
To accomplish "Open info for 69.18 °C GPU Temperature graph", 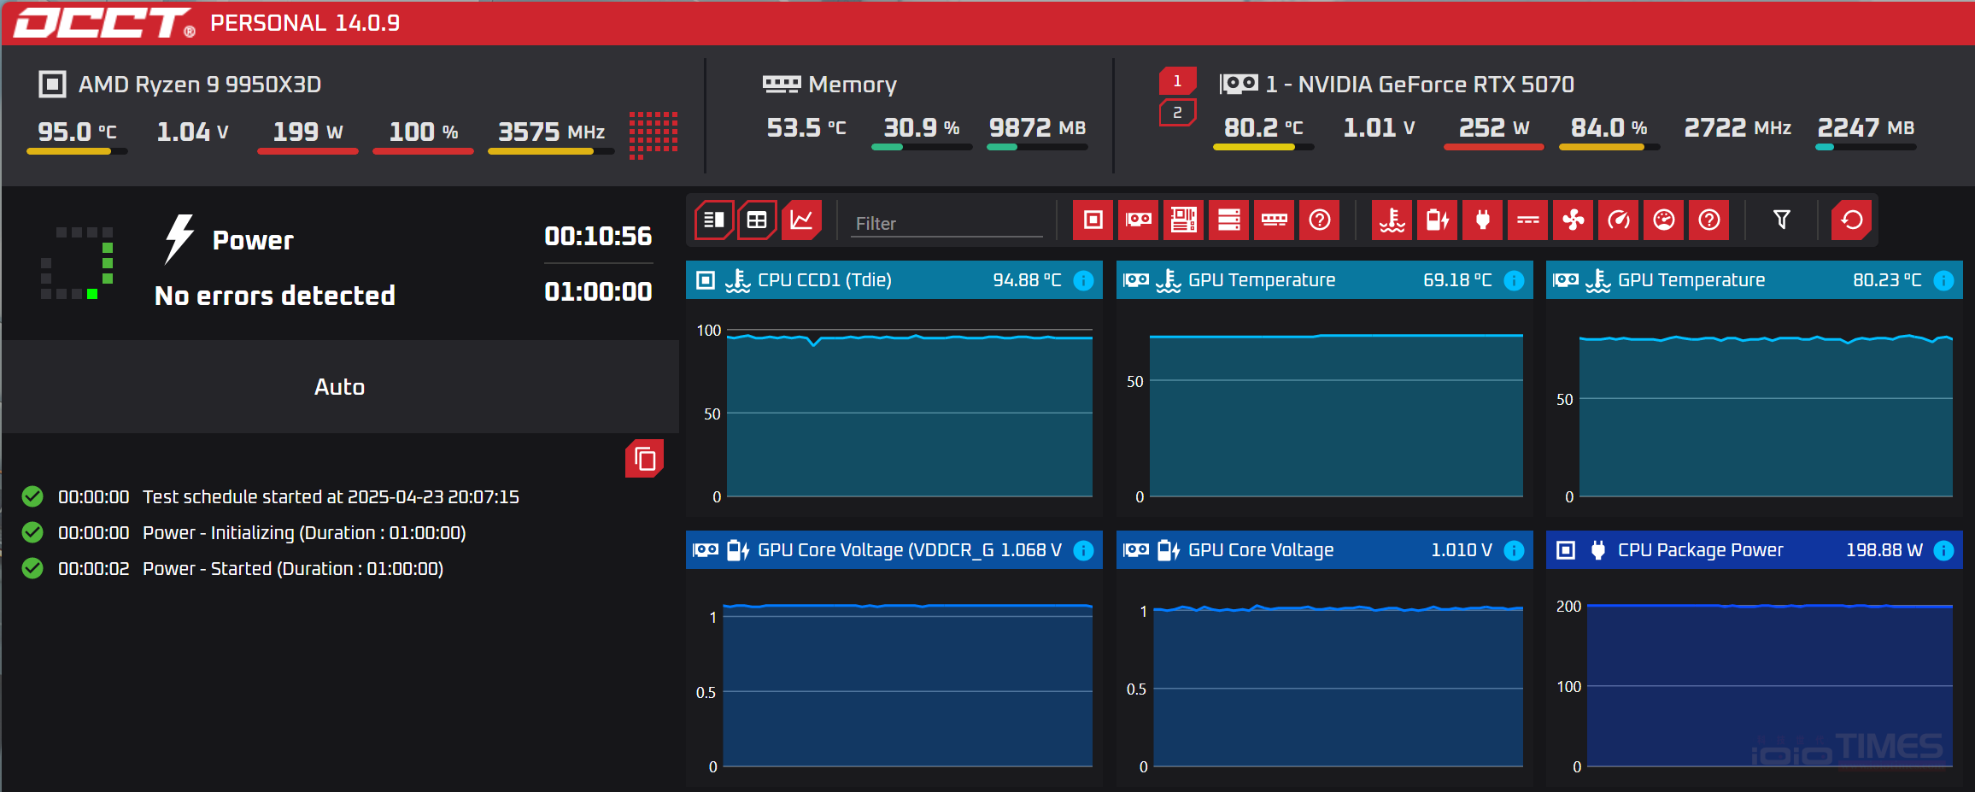I will point(1514,280).
